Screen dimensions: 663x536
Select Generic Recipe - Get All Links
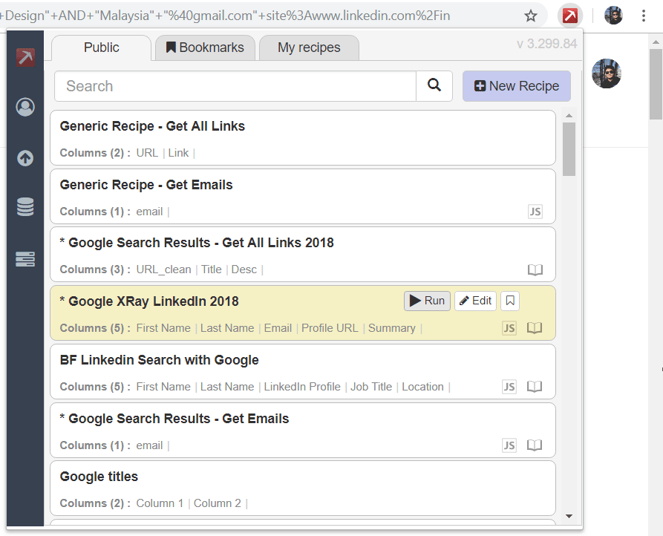303,138
